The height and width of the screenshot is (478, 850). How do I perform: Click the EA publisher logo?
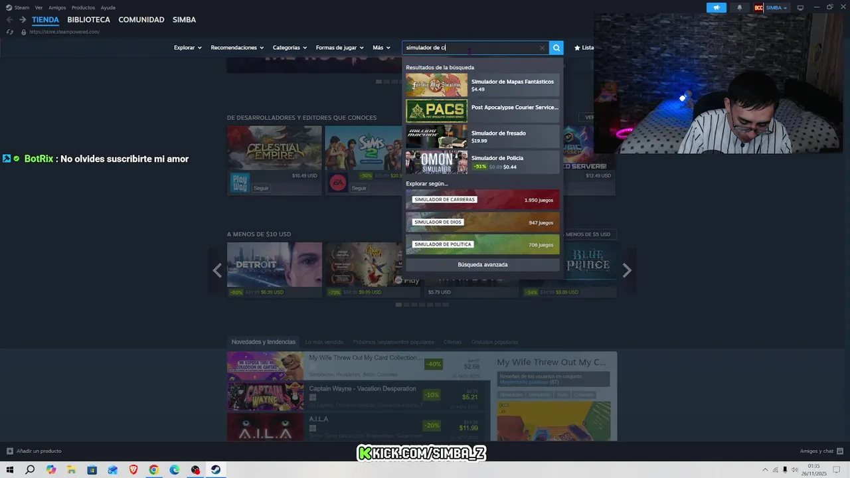pos(337,183)
